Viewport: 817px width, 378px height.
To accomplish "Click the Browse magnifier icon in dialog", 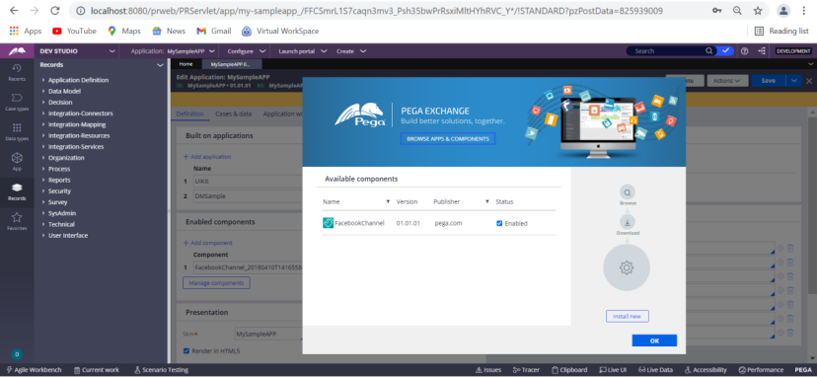I will (x=627, y=191).
